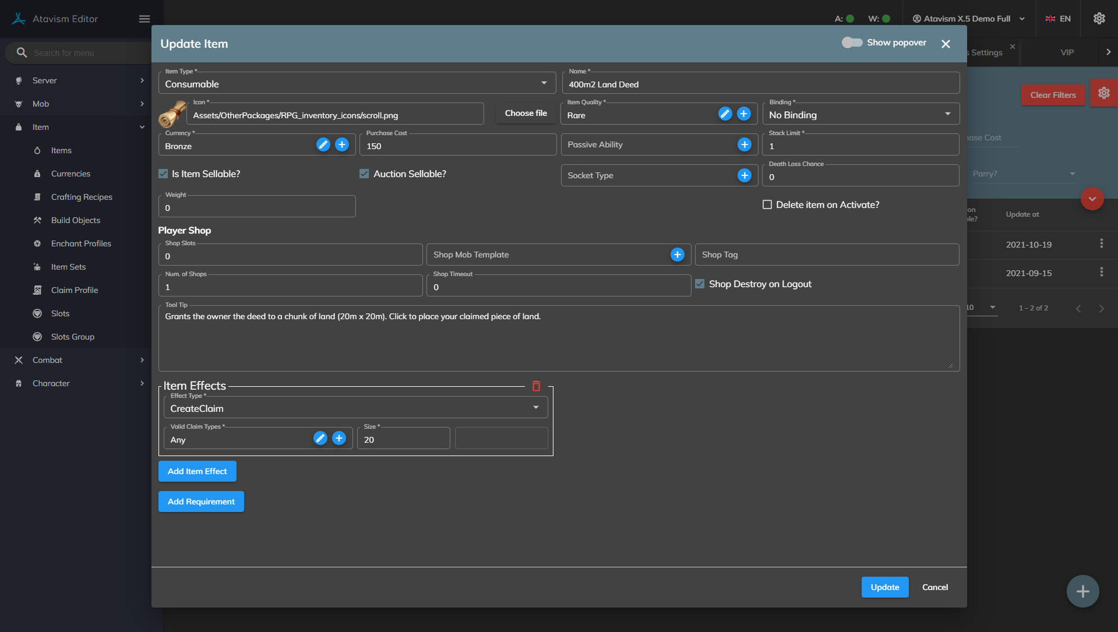Check Delete item on Activate
The width and height of the screenshot is (1118, 632).
point(767,205)
